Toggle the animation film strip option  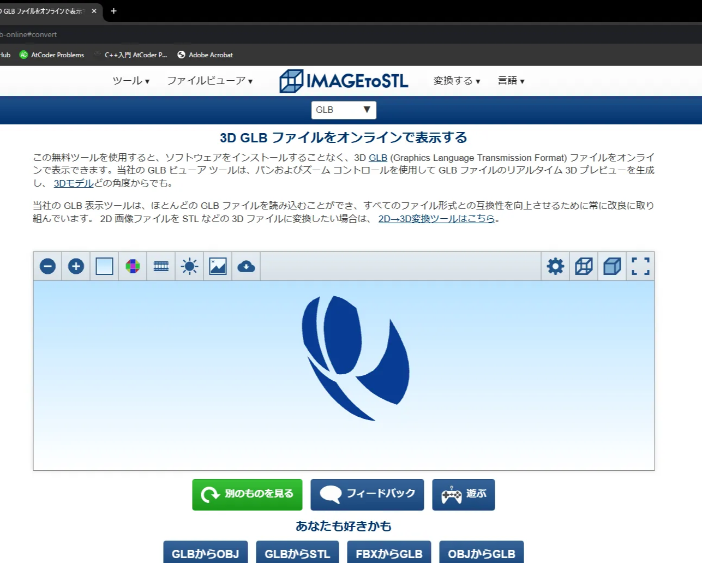pyautogui.click(x=160, y=266)
